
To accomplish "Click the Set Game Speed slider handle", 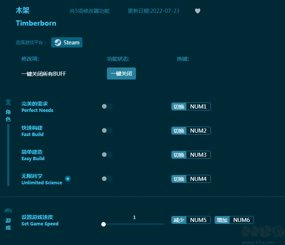I will coord(104,224).
